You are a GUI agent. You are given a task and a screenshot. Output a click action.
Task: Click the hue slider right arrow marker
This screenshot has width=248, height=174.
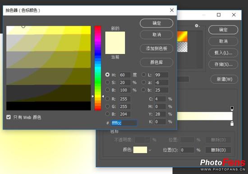pyautogui.click(x=103, y=96)
